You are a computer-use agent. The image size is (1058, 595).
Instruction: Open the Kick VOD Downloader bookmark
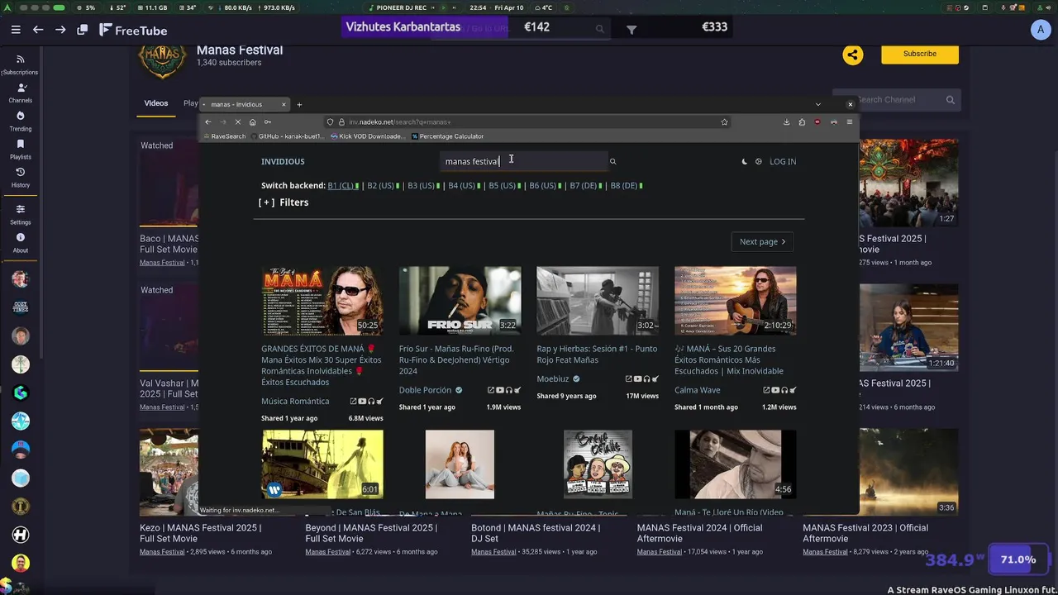click(x=369, y=136)
